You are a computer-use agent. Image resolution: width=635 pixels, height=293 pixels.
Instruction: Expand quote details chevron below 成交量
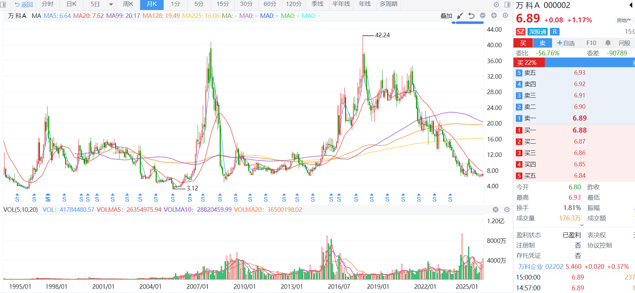pyautogui.click(x=582, y=225)
